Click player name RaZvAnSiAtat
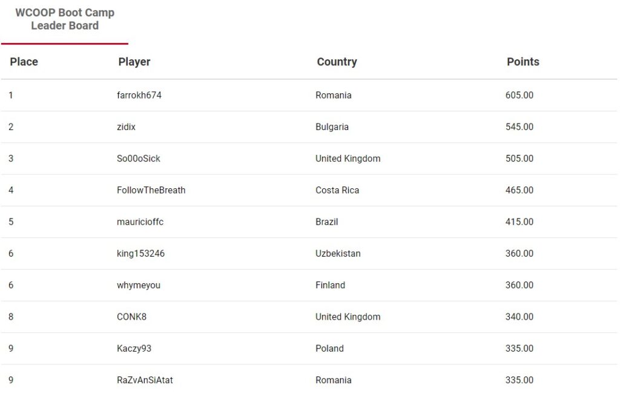This screenshot has height=394, width=620. (145, 379)
